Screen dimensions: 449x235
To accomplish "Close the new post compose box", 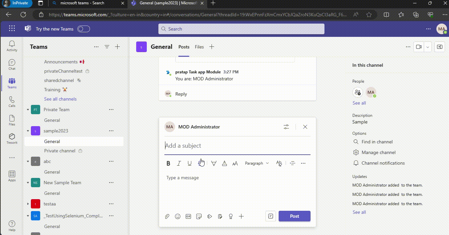I will point(305,127).
